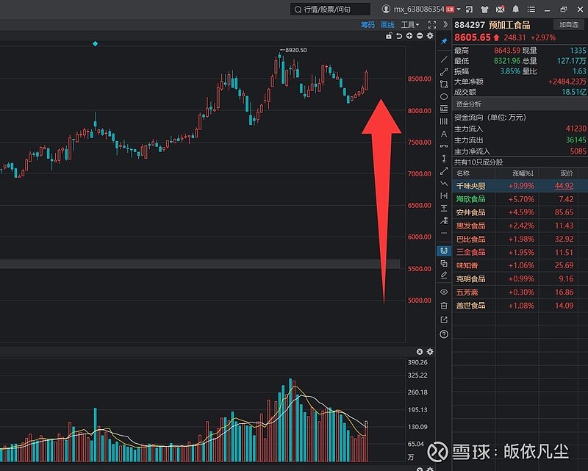Click the 加自选 button
This screenshot has width=588, height=471.
(569, 24)
